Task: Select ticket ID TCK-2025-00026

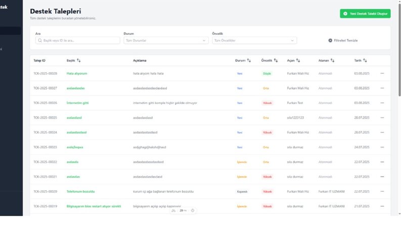Action: pos(46,103)
